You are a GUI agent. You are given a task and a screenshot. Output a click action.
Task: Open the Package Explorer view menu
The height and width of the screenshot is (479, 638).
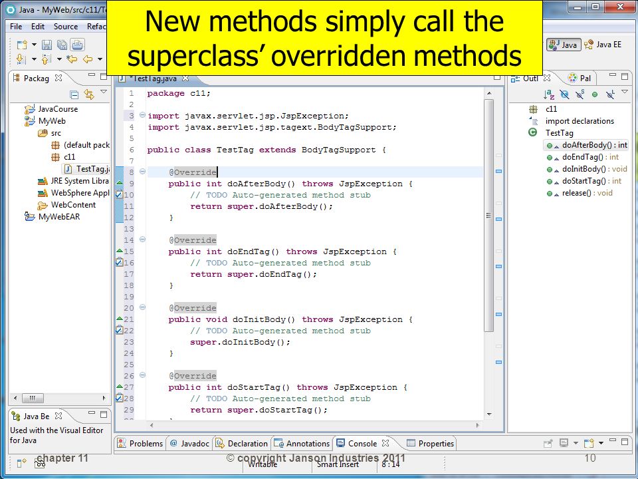pyautogui.click(x=104, y=92)
